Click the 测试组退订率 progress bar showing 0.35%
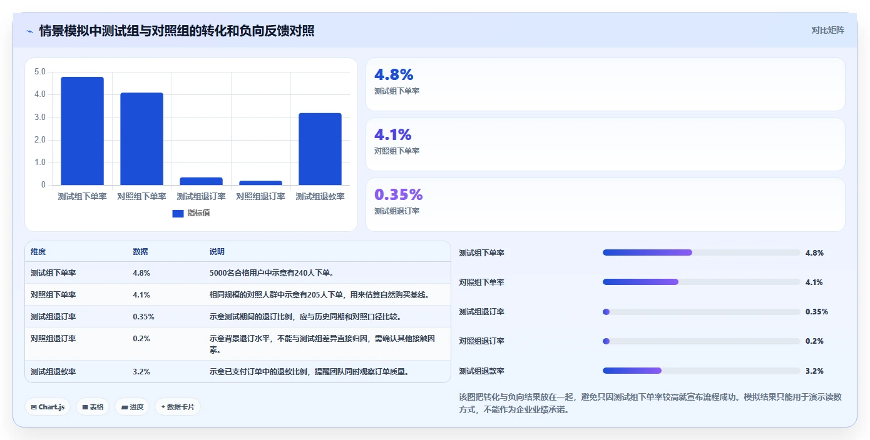Viewport: 870px width, 440px height. tap(701, 311)
